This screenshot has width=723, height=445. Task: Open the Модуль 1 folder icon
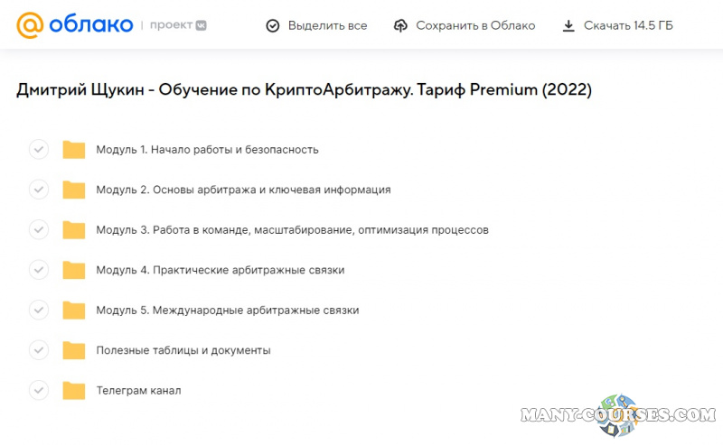click(73, 150)
